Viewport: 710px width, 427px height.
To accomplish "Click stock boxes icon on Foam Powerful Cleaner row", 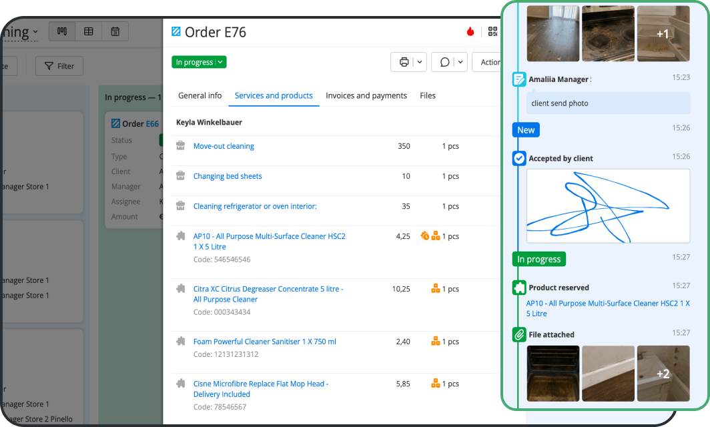I will tap(436, 341).
